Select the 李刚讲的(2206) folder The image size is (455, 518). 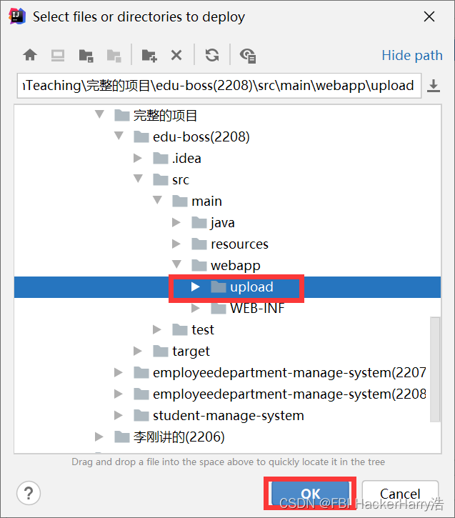(170, 437)
